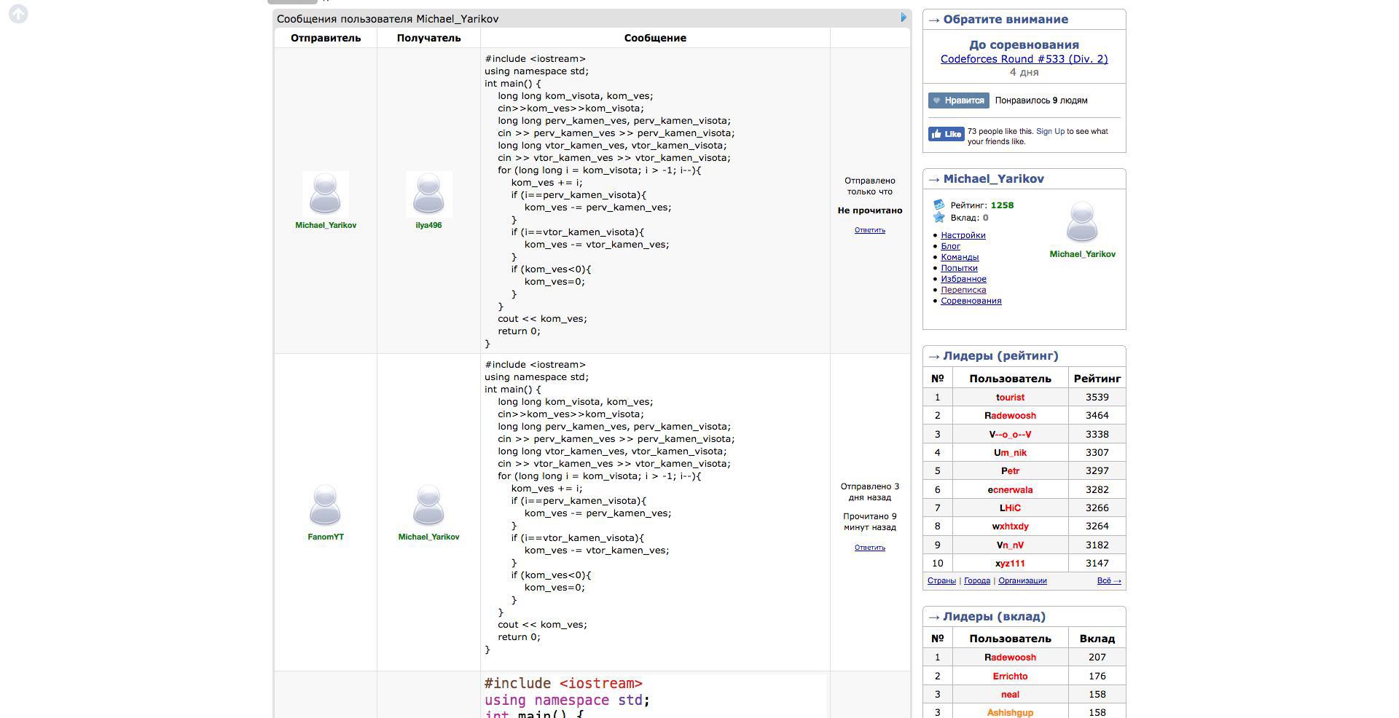The width and height of the screenshot is (1399, 718).
Task: Open tourist's profile in rating leaders
Action: (1010, 397)
